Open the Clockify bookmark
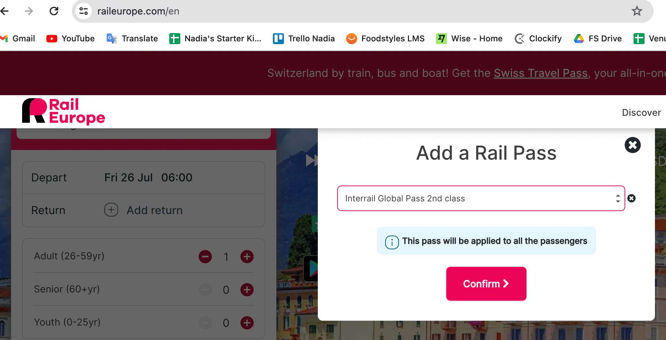Viewport: 666px width, 340px height. click(538, 38)
